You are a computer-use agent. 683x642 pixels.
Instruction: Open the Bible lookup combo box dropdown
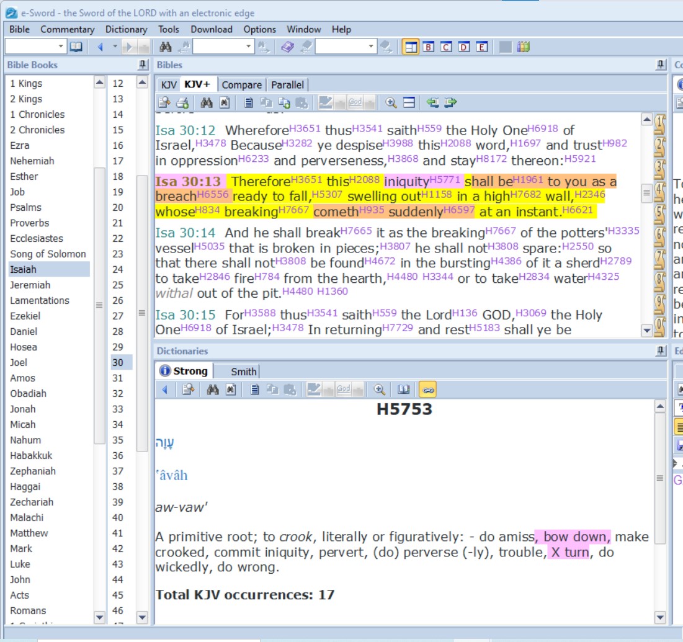[x=61, y=46]
